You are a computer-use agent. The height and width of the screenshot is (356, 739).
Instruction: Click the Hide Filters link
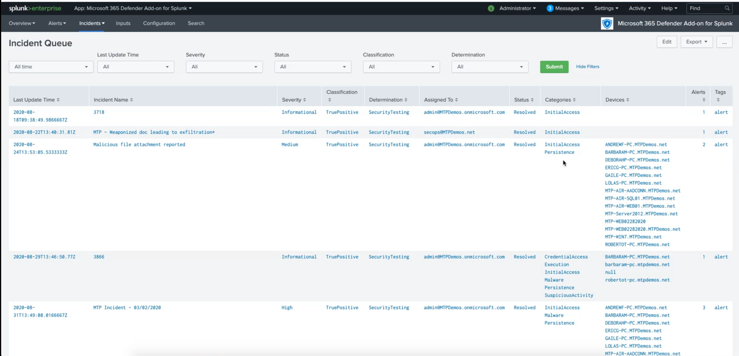(x=587, y=67)
